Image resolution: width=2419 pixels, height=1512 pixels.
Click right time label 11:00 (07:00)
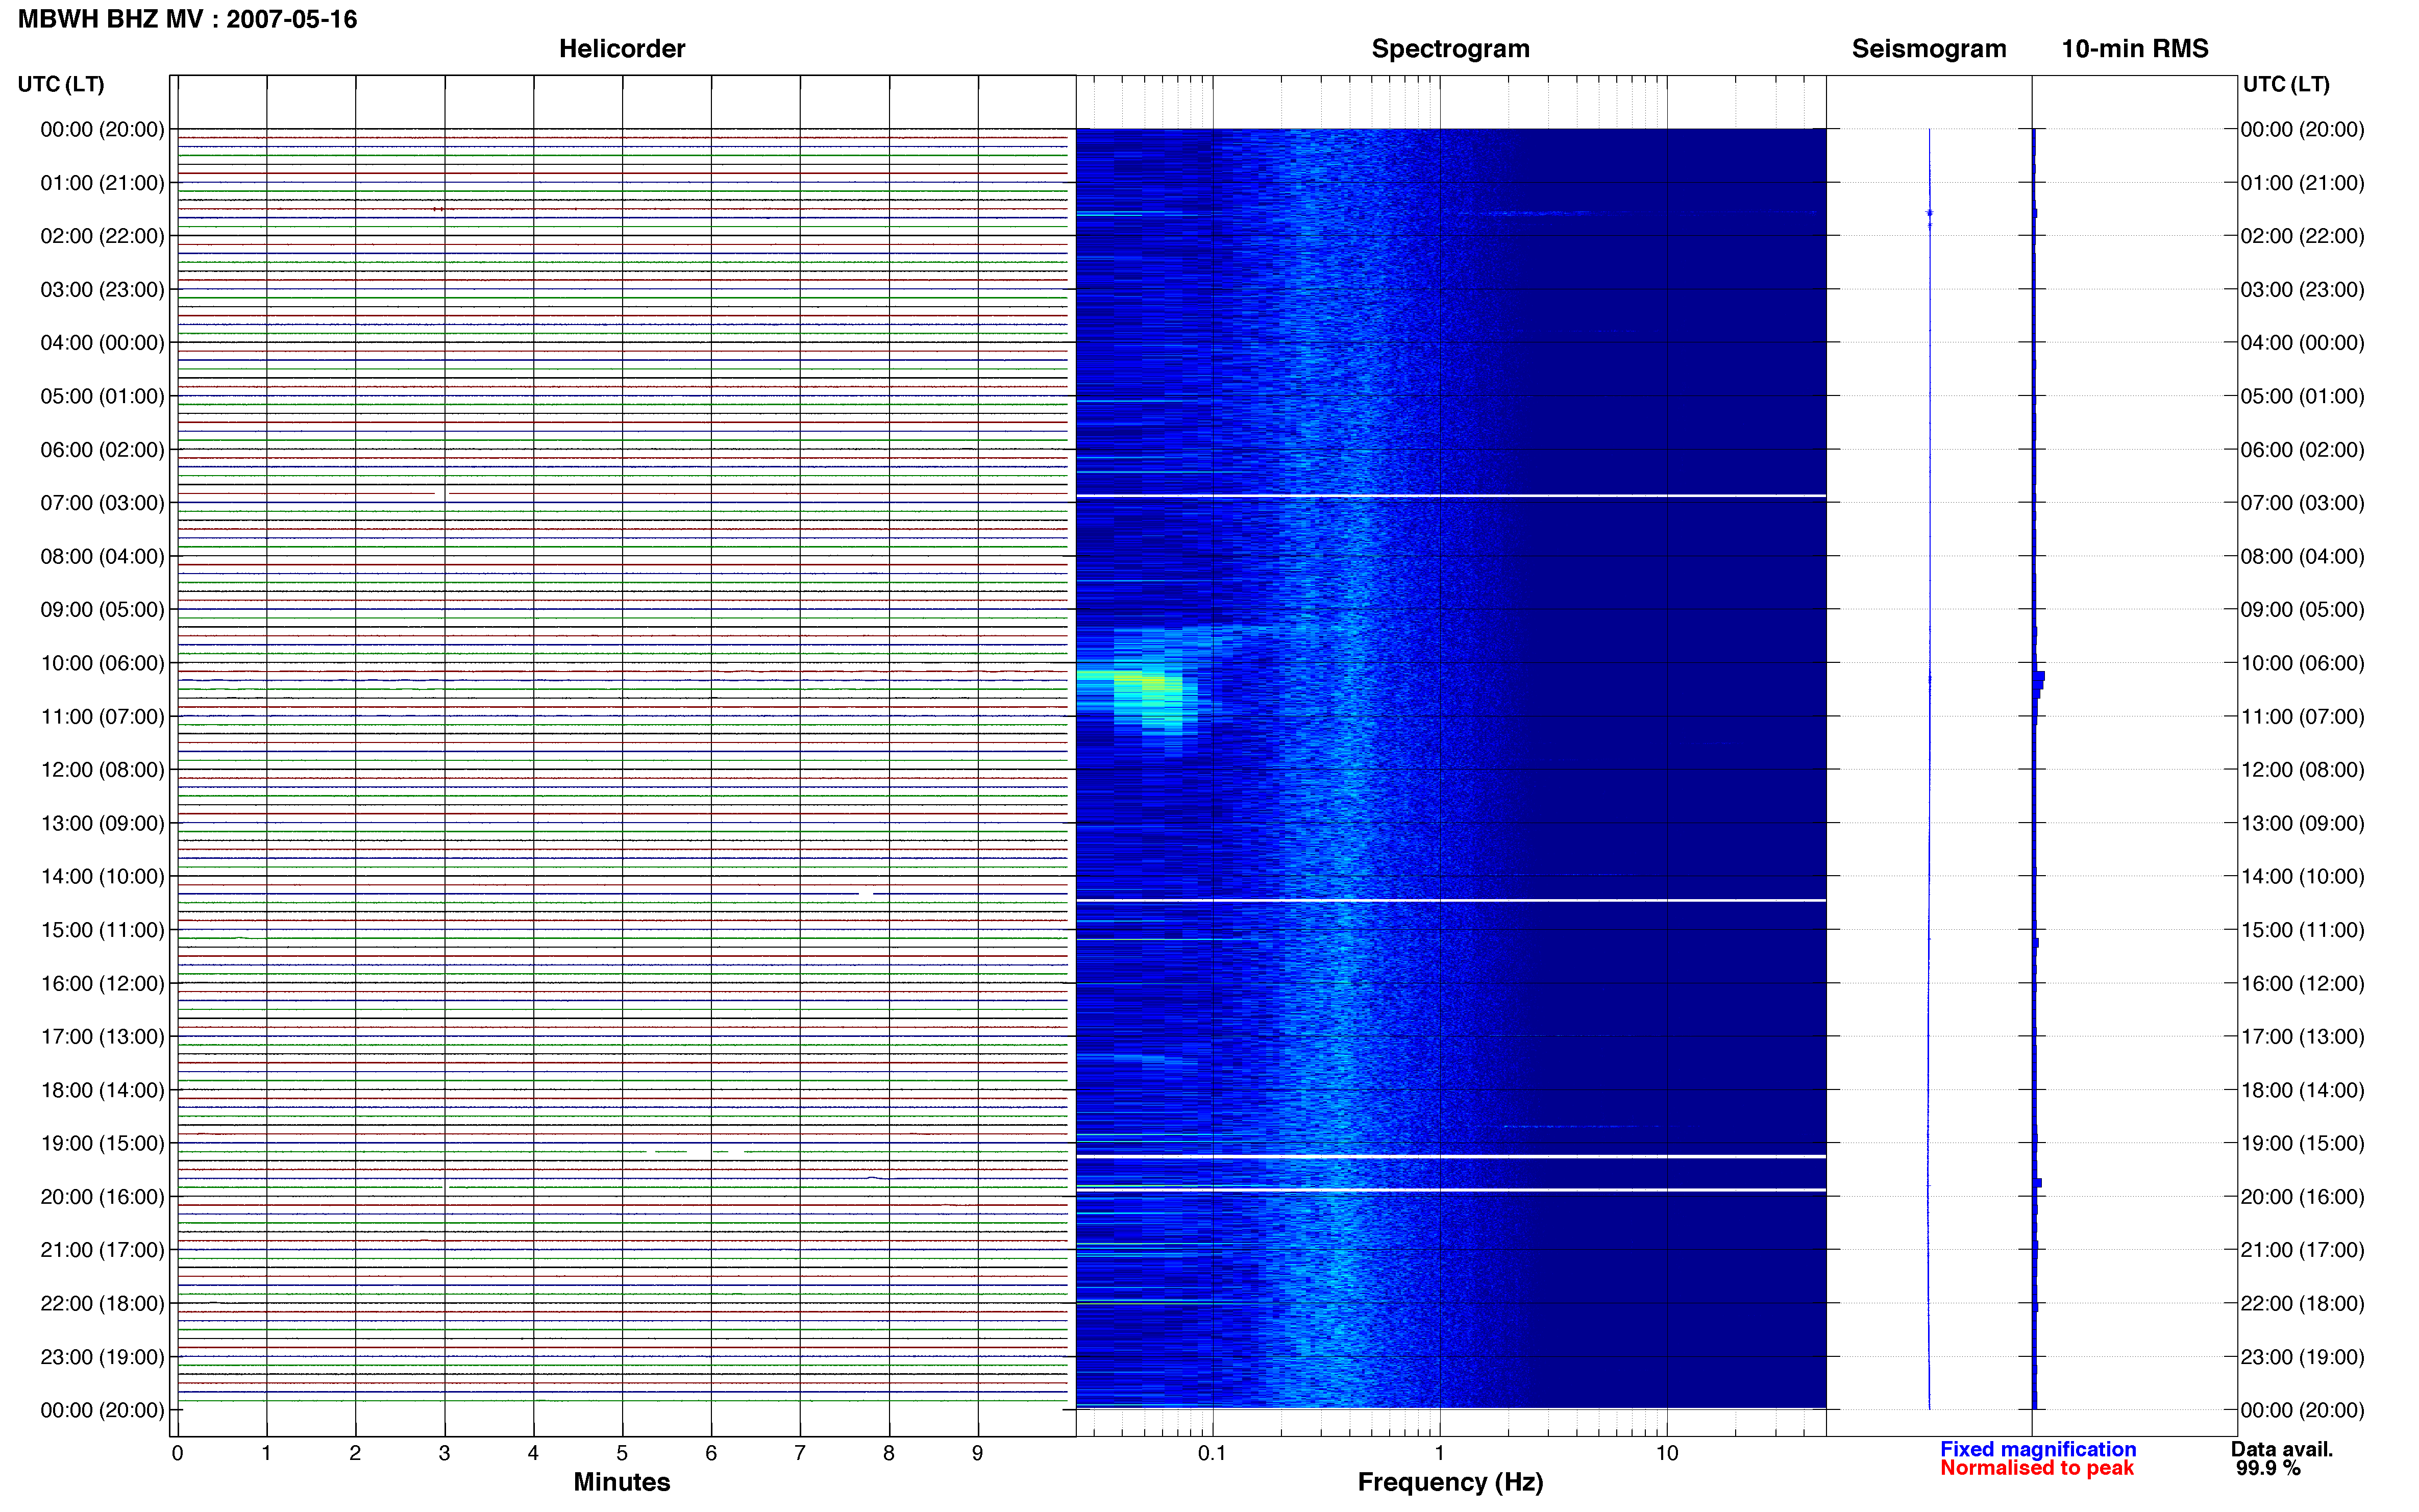coord(2302,717)
